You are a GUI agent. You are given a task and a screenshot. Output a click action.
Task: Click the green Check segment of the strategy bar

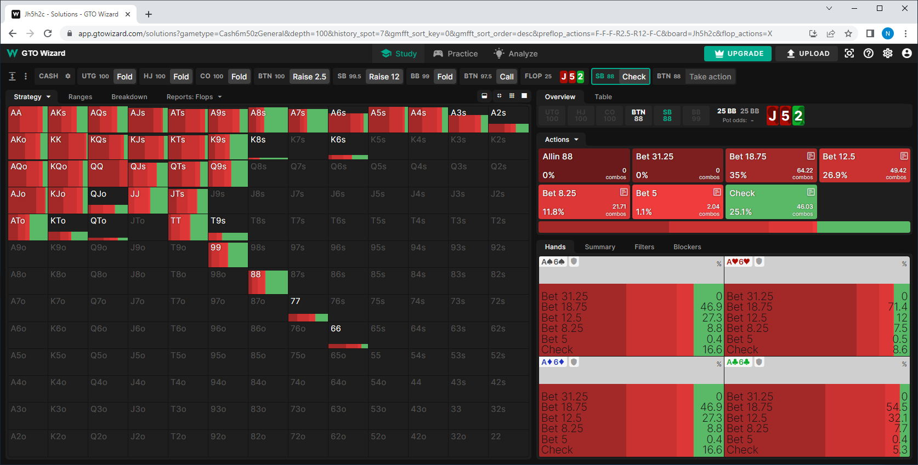pyautogui.click(x=863, y=227)
